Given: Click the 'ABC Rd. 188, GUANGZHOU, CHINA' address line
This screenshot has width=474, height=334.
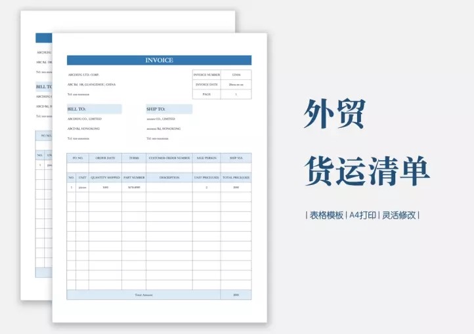Looking at the screenshot, I should coord(91,85).
